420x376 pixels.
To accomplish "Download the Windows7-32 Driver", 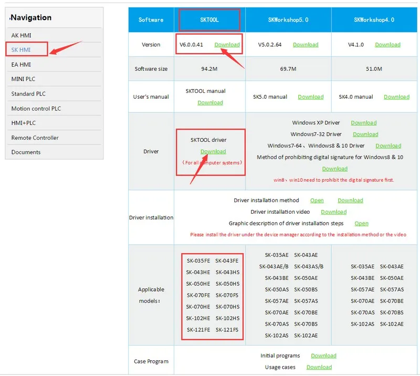I will pyautogui.click(x=365, y=134).
